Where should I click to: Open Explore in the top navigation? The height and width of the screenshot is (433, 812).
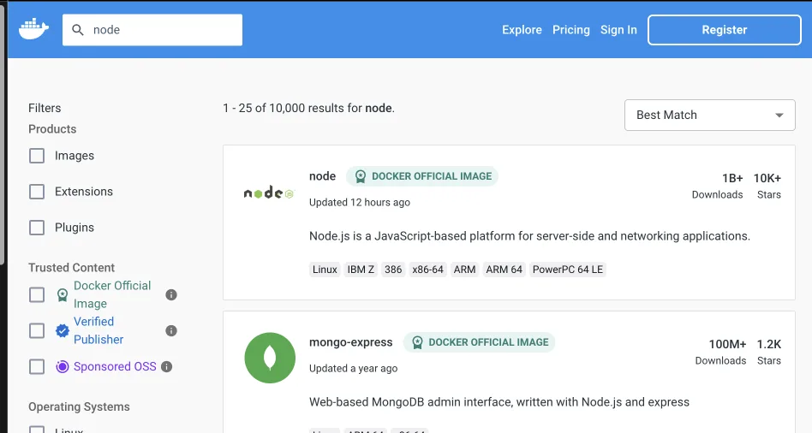[x=522, y=30]
